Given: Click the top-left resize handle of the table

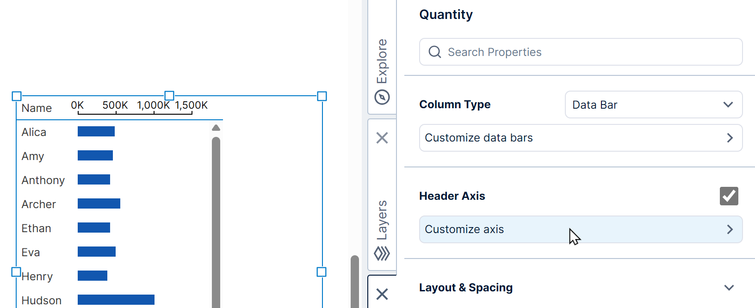Looking at the screenshot, I should [x=17, y=96].
